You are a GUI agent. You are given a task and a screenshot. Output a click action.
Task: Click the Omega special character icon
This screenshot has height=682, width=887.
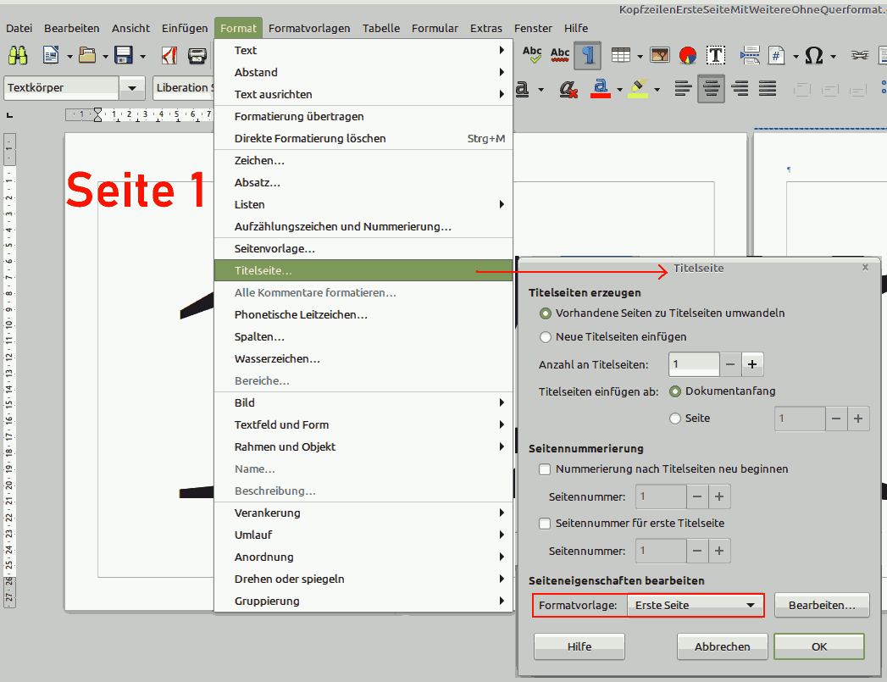pos(813,56)
